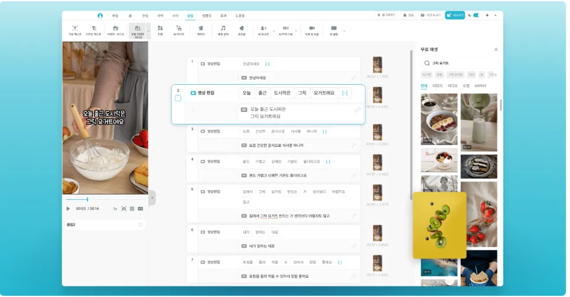
Task: Open the user profile avatar icon
Action: pos(100,15)
